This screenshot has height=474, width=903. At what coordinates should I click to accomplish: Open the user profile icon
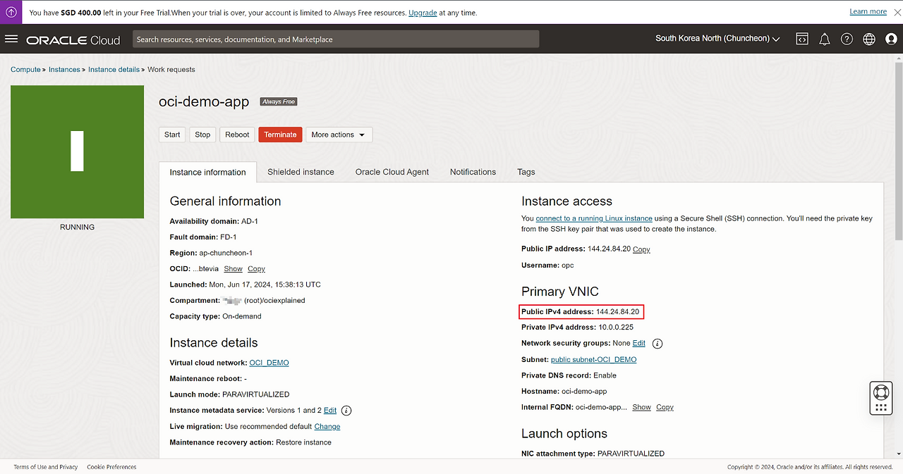click(890, 39)
